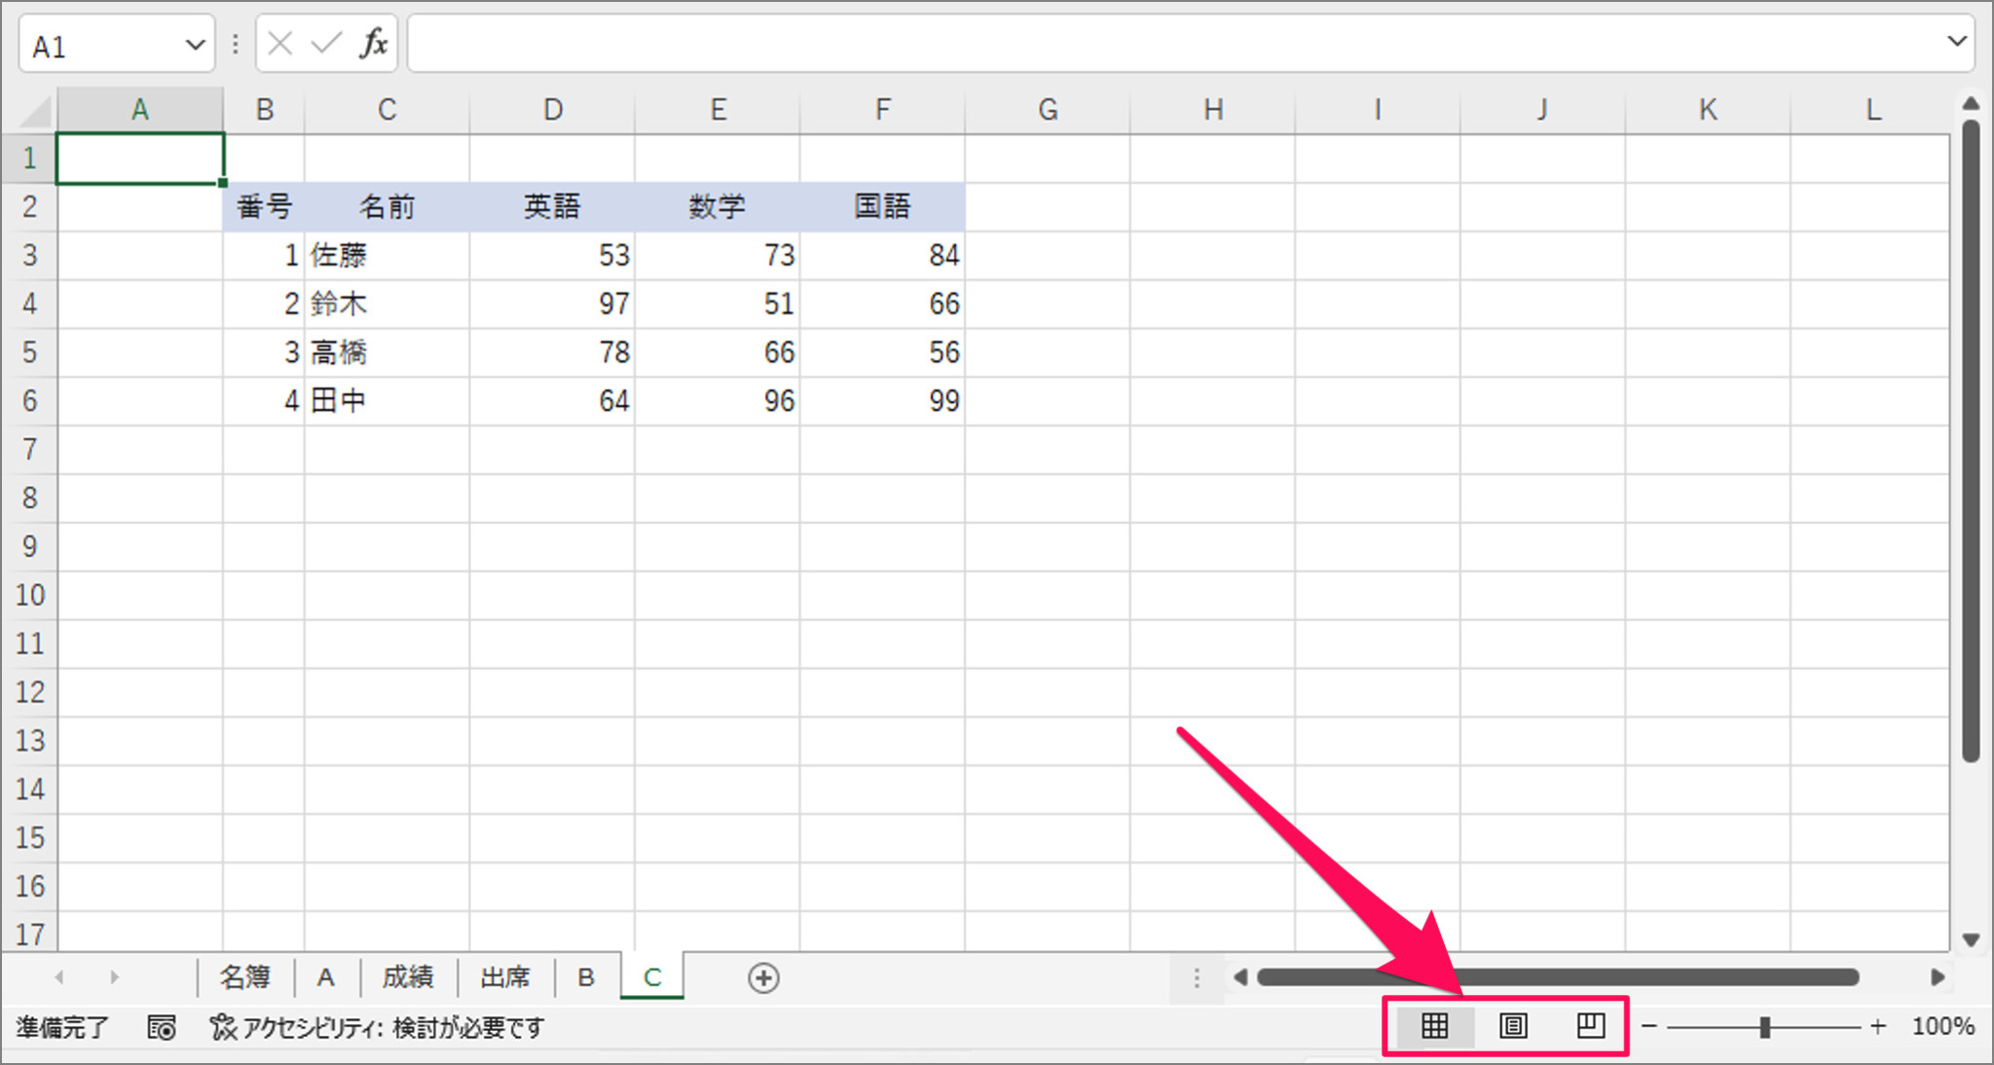Switch to Normal view in the status bar
Screen dimensions: 1994x1065
tap(1434, 1025)
